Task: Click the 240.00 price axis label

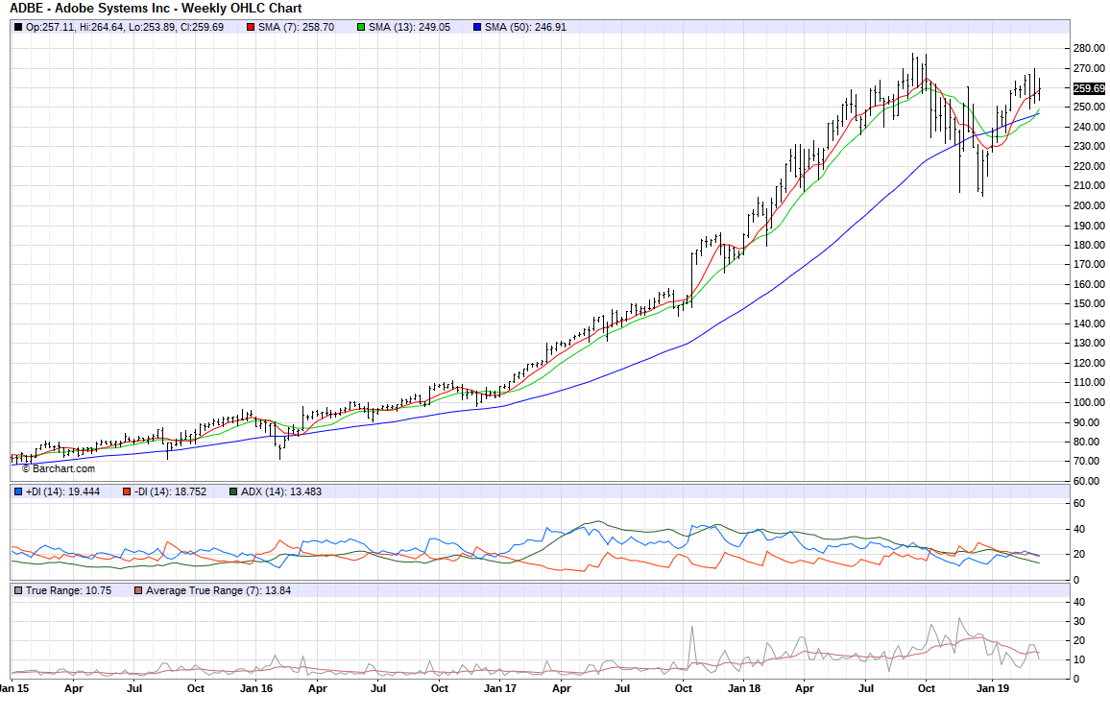Action: coord(1089,127)
